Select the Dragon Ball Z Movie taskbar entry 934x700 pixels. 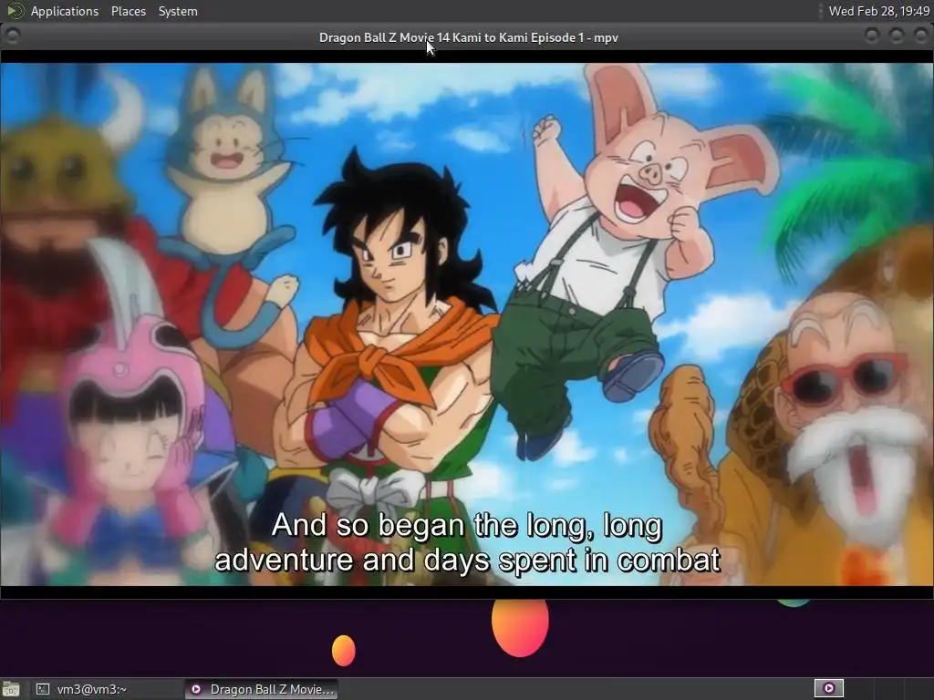coord(260,689)
